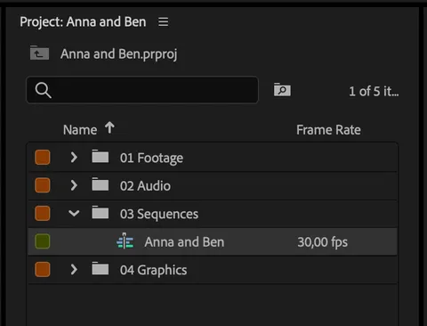This screenshot has width=427, height=326.
Task: Select the 04 Graphics bin name
Action: (x=154, y=270)
